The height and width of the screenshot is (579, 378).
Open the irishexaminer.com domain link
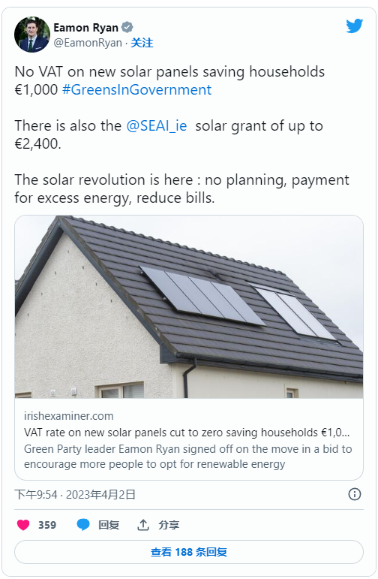(x=68, y=416)
